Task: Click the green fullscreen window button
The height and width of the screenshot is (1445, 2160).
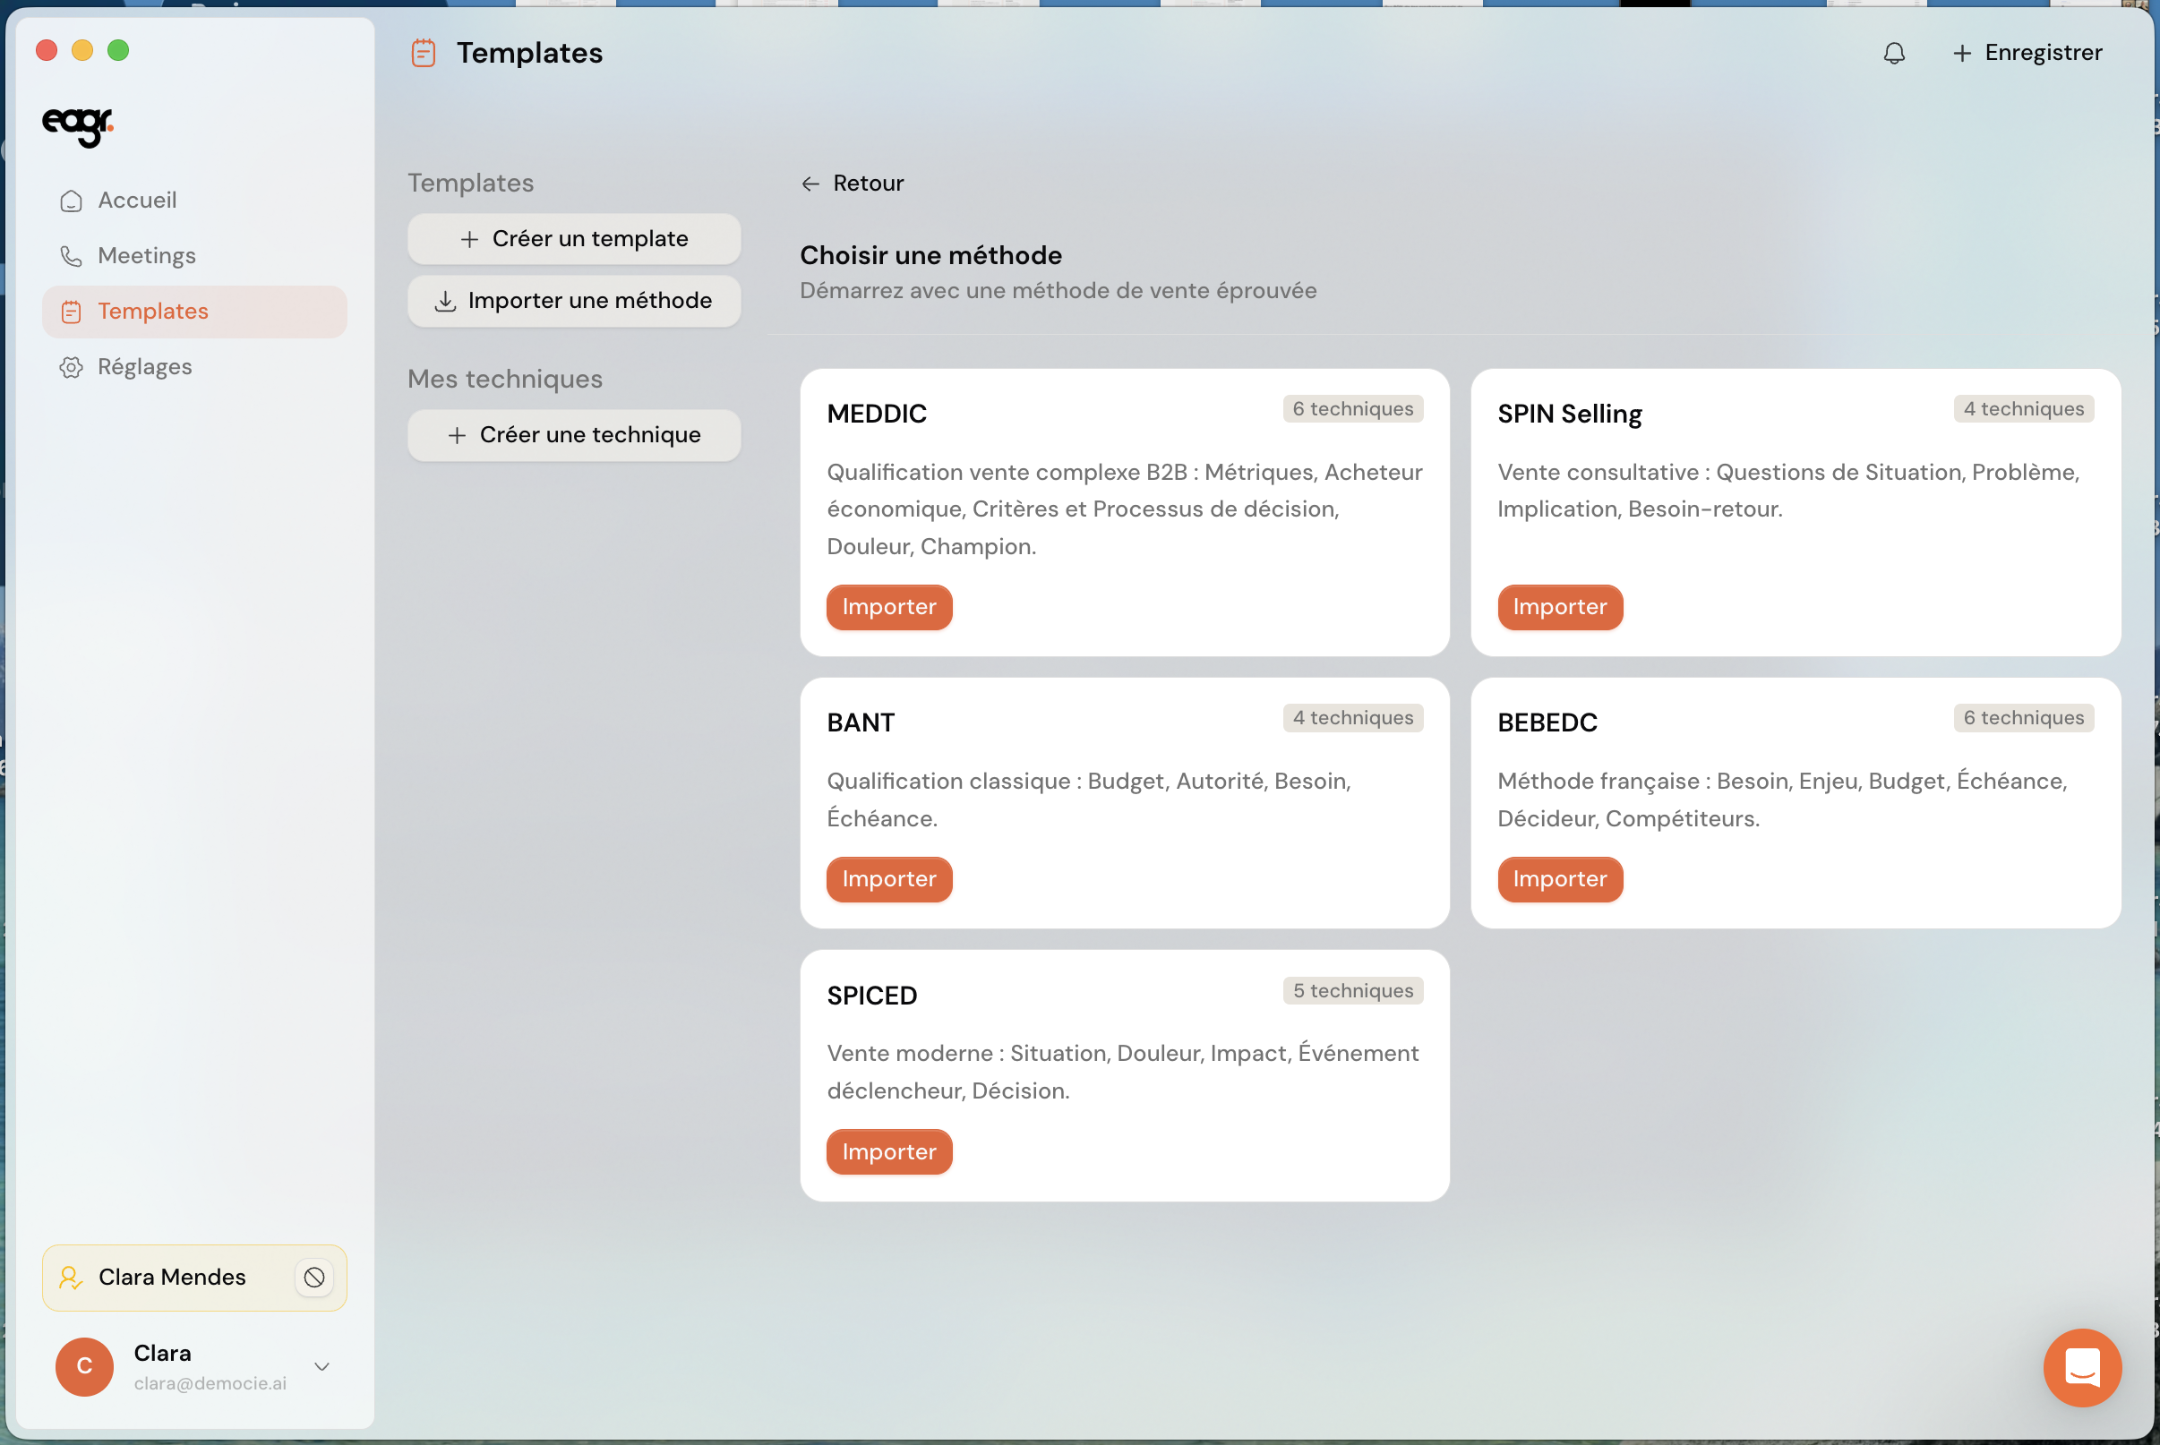Action: click(118, 51)
